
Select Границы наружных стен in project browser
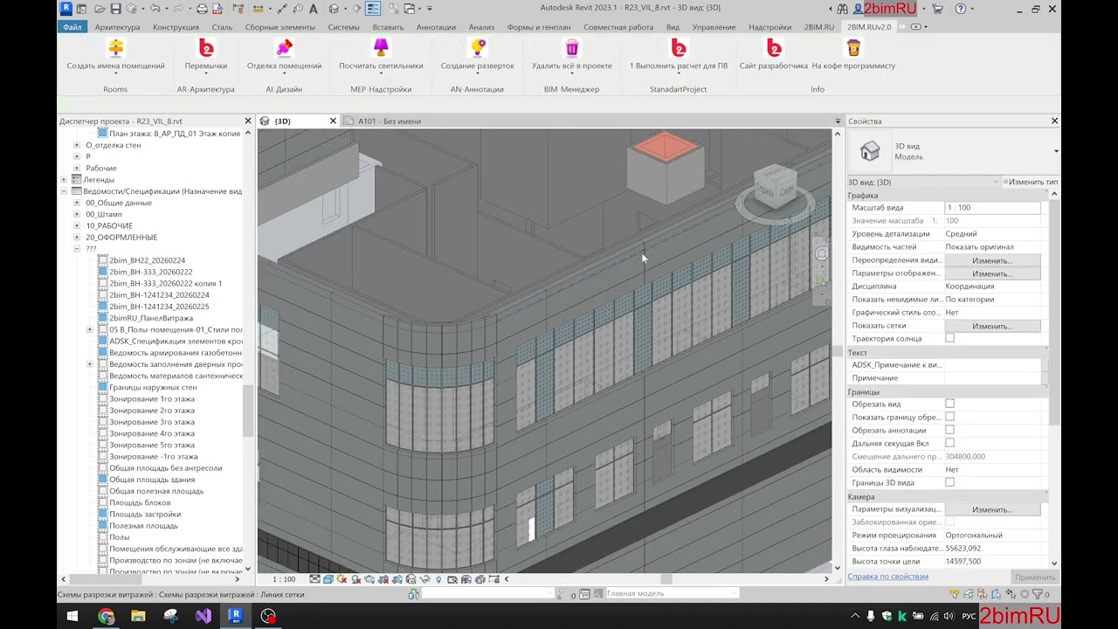(153, 387)
